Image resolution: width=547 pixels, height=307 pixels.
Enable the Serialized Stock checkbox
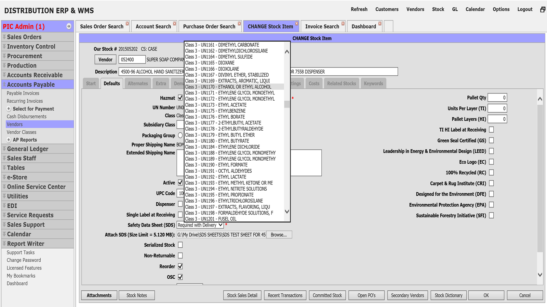coord(180,245)
